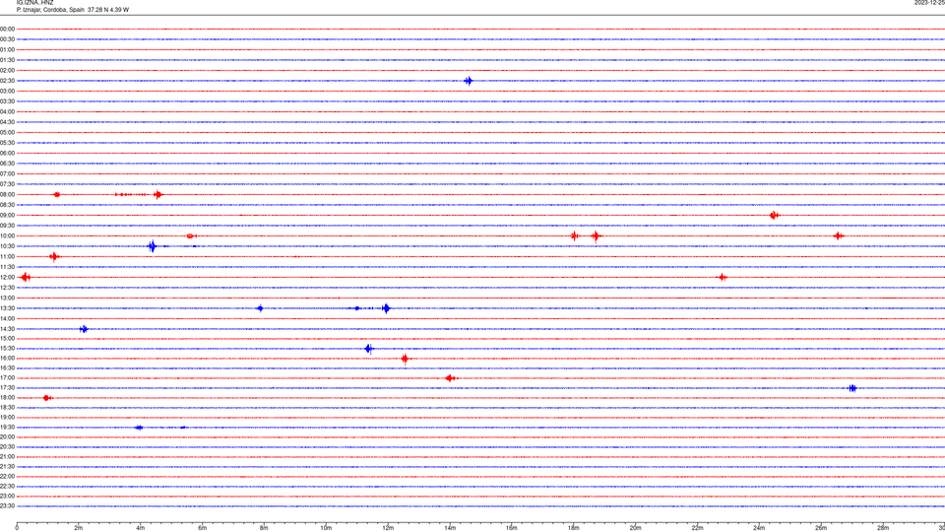Click the '20m' axis tick label

(636, 528)
